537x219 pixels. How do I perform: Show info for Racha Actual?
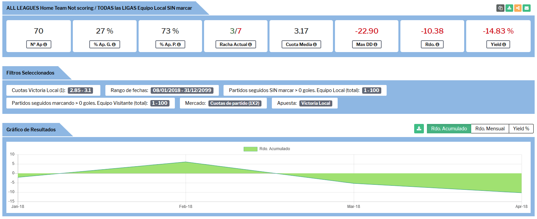click(250, 45)
